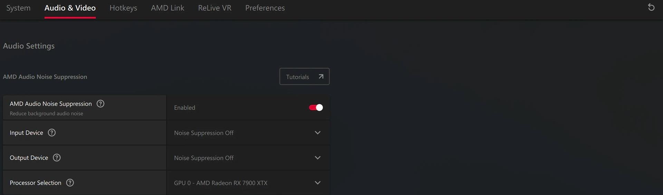This screenshot has height=195, width=663.
Task: Click the Reduce background audio noise description
Action: (46, 113)
